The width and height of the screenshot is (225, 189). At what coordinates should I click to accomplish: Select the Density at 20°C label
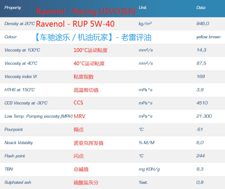[19, 24]
